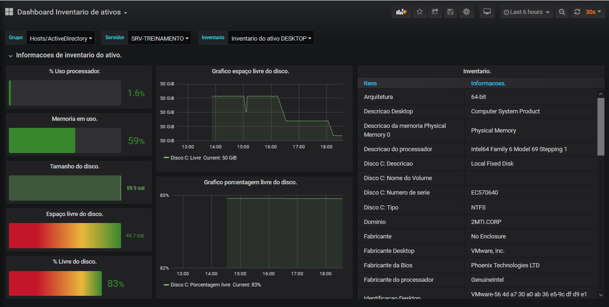Switch to TV view mode icon
Screen dimensions: 609x307
[x=487, y=12]
